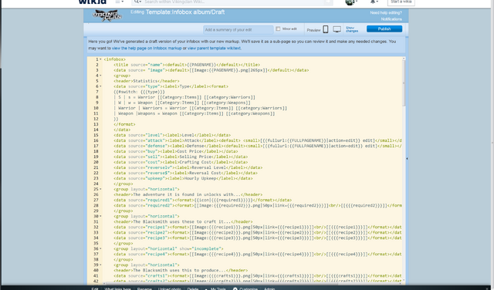The width and height of the screenshot is (494, 290).
Task: Collapse the group fold arrow on line 39
Action: click(x=100, y=265)
